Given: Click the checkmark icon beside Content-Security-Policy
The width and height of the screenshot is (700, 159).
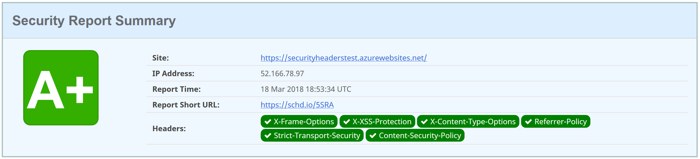Looking at the screenshot, I should (373, 136).
